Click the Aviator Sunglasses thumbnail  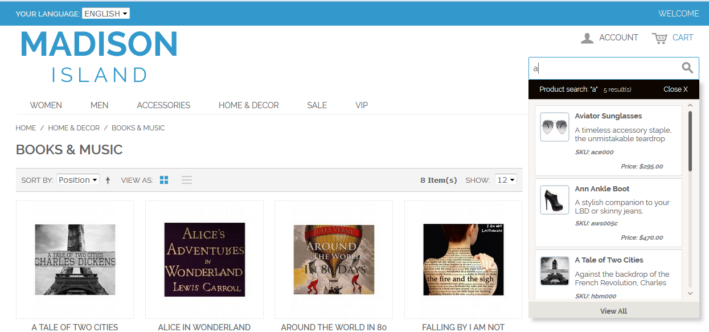pos(555,127)
